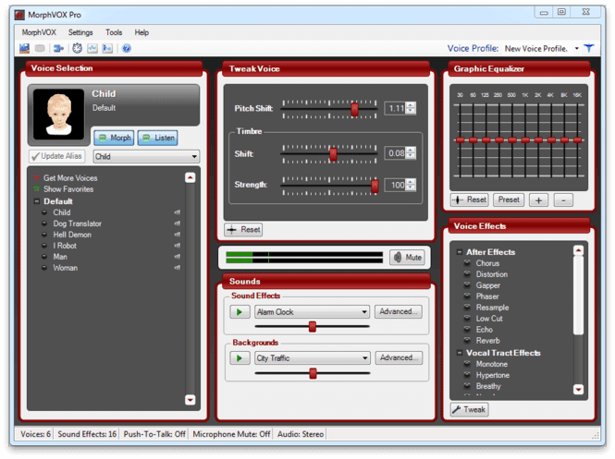Click the bars icon on Dog Translator row
Image resolution: width=615 pixels, height=459 pixels.
pyautogui.click(x=178, y=223)
